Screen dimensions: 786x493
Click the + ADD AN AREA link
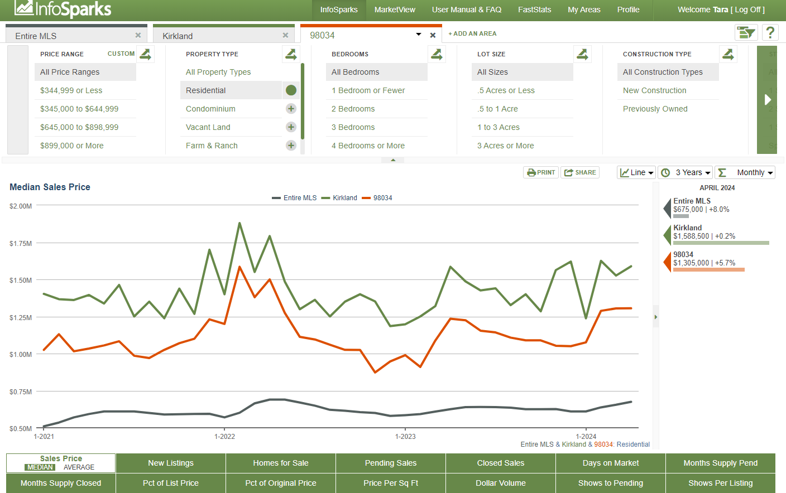tap(472, 33)
